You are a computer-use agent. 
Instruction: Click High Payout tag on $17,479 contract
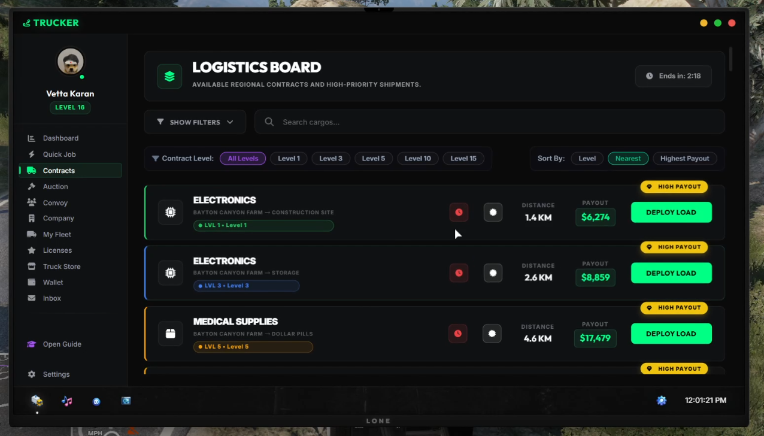coord(674,308)
